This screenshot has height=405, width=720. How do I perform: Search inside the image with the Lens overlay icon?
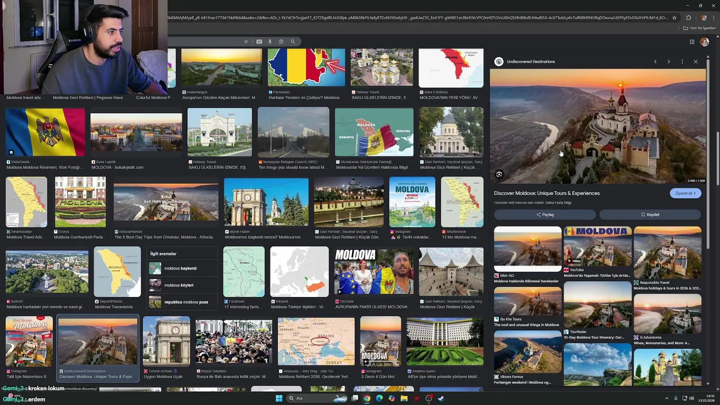pos(499,174)
